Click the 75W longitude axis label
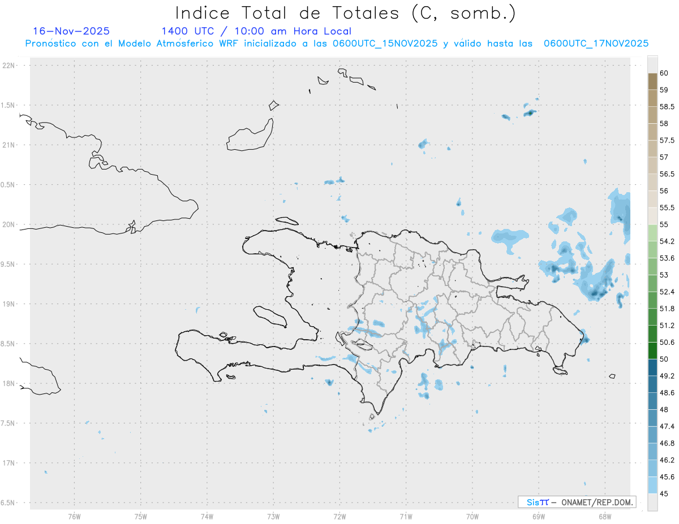Screen dimensions: 679x524 140,517
